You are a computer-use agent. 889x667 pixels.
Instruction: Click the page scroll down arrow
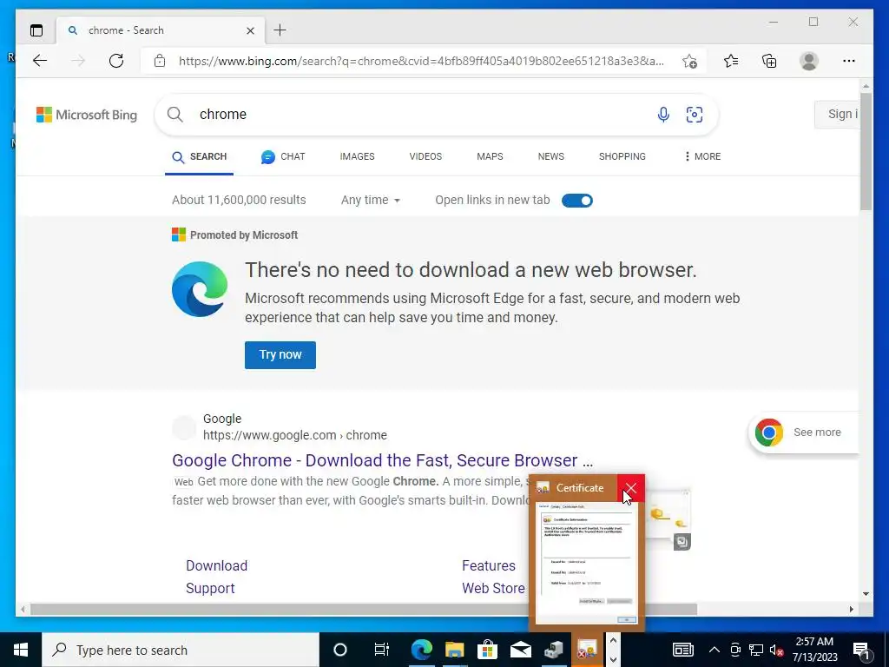[x=866, y=594]
